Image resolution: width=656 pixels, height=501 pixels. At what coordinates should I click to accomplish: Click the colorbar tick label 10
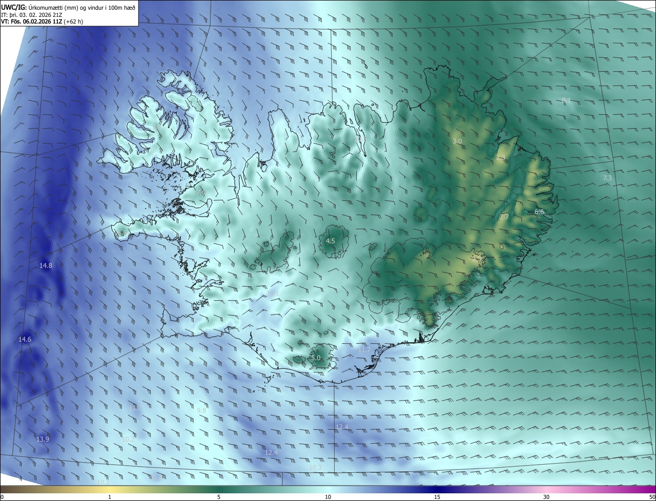[328, 497]
